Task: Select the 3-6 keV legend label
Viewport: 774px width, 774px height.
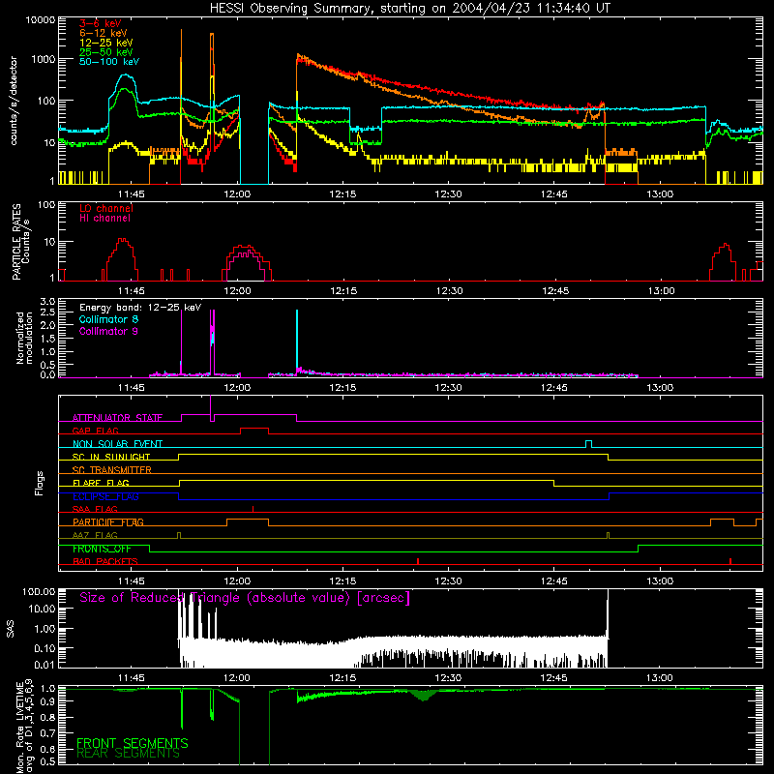Action: [x=100, y=23]
